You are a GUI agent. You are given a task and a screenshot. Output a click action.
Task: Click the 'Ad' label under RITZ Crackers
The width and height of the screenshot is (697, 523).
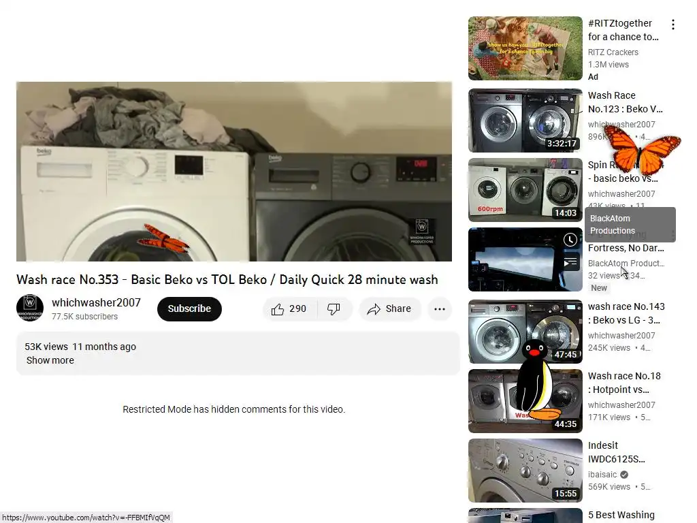[x=593, y=77]
